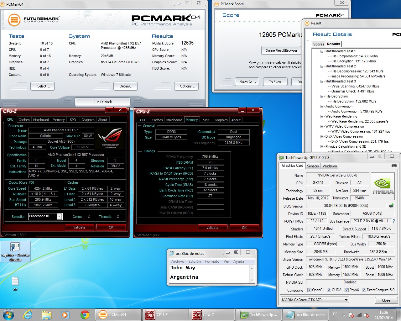Toggle the CUDA checkbox in GPU-Z
The image size is (401, 321).
pos(329,290)
